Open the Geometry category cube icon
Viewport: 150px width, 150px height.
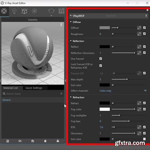[24, 11]
